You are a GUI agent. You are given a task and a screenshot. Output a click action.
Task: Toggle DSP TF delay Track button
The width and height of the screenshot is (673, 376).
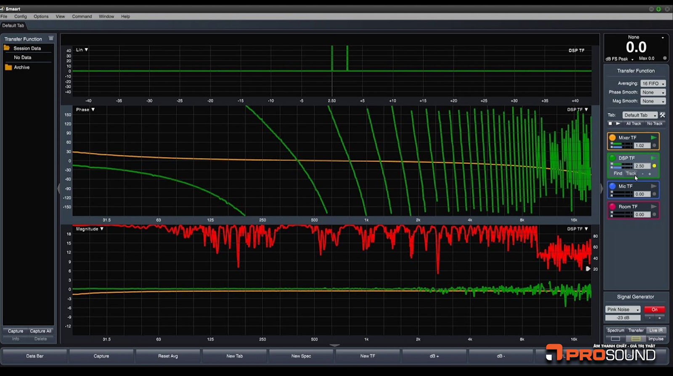[x=631, y=174]
